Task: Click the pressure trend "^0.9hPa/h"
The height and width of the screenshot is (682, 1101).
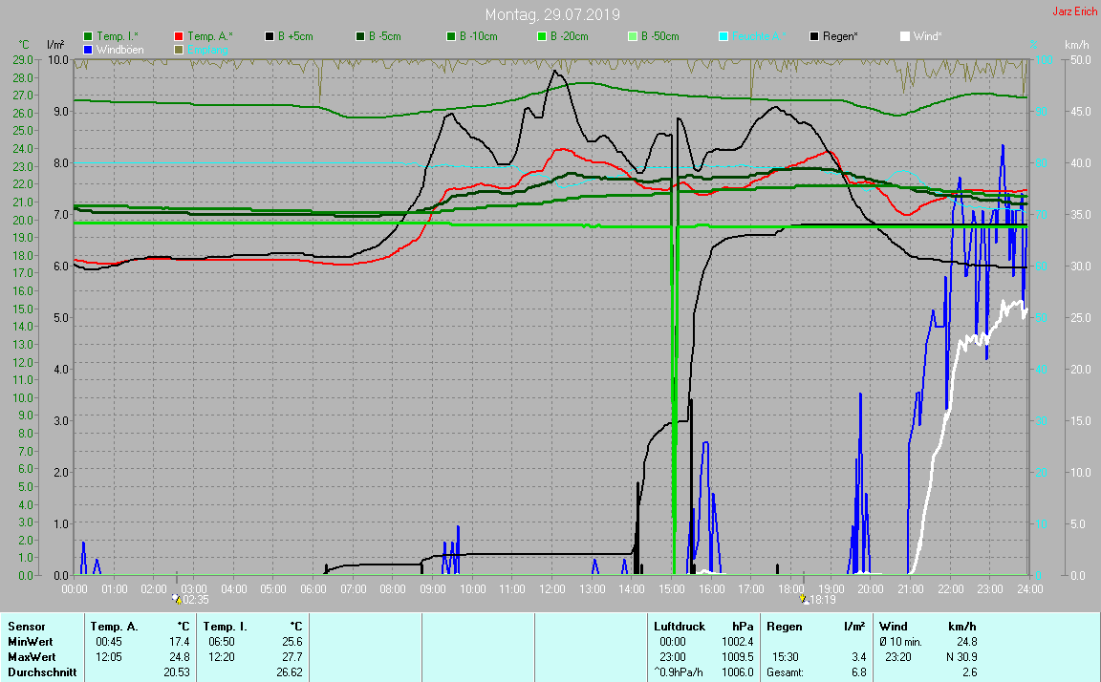Action: point(679,672)
